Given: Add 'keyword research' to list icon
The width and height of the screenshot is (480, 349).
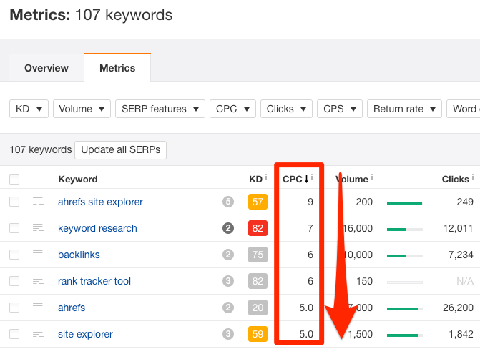Looking at the screenshot, I should 38,228.
